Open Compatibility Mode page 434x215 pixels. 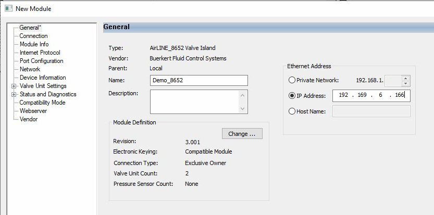coord(42,103)
